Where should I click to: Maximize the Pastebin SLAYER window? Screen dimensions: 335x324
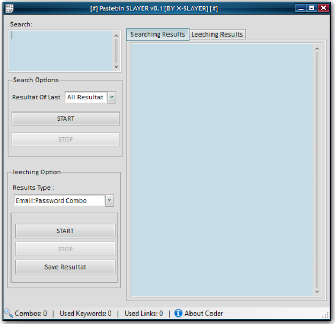click(312, 8)
